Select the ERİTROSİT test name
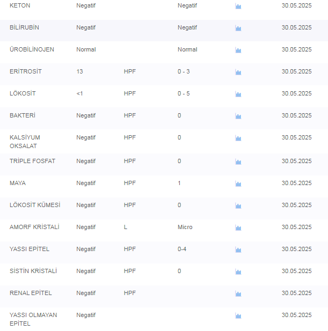The image size is (328, 331). click(x=25, y=71)
